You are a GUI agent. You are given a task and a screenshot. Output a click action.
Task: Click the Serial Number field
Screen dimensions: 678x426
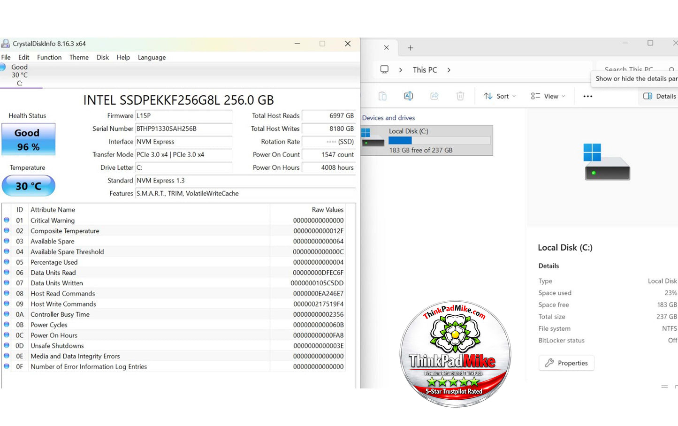click(184, 129)
